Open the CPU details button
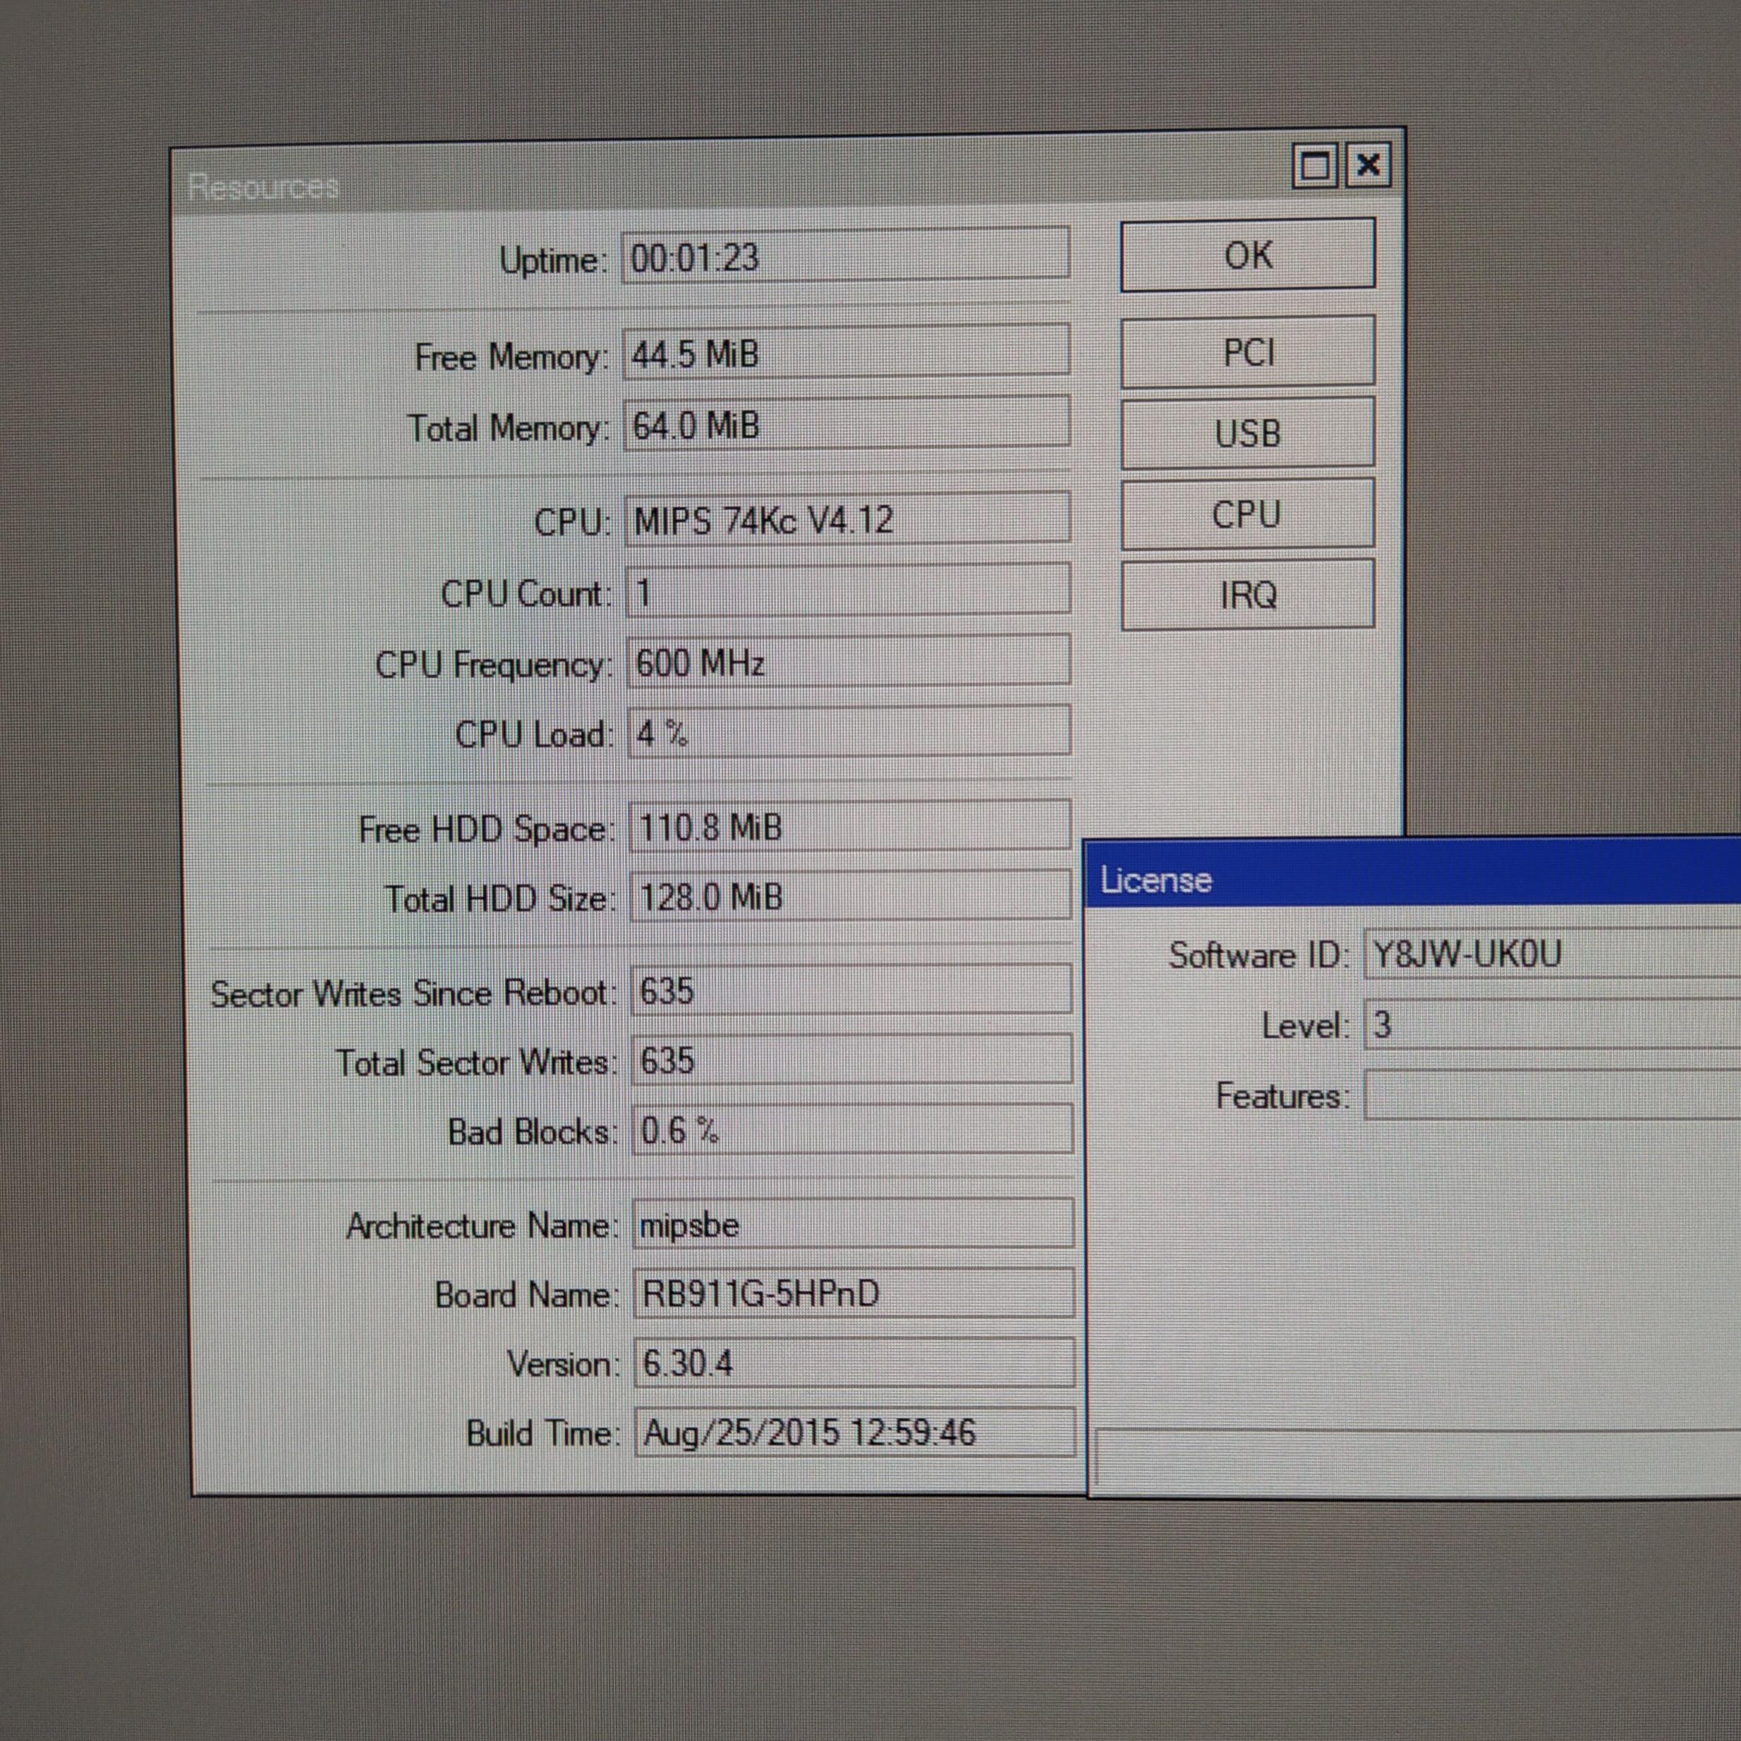 point(1247,514)
